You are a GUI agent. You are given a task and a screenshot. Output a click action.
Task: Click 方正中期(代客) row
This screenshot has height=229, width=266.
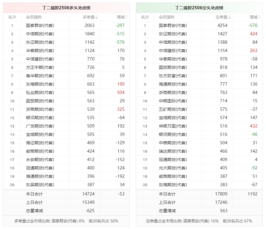[x=66, y=67]
